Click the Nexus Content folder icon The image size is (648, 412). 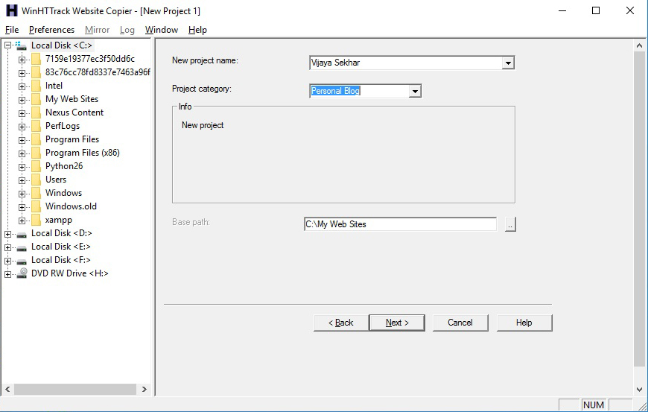(36, 112)
